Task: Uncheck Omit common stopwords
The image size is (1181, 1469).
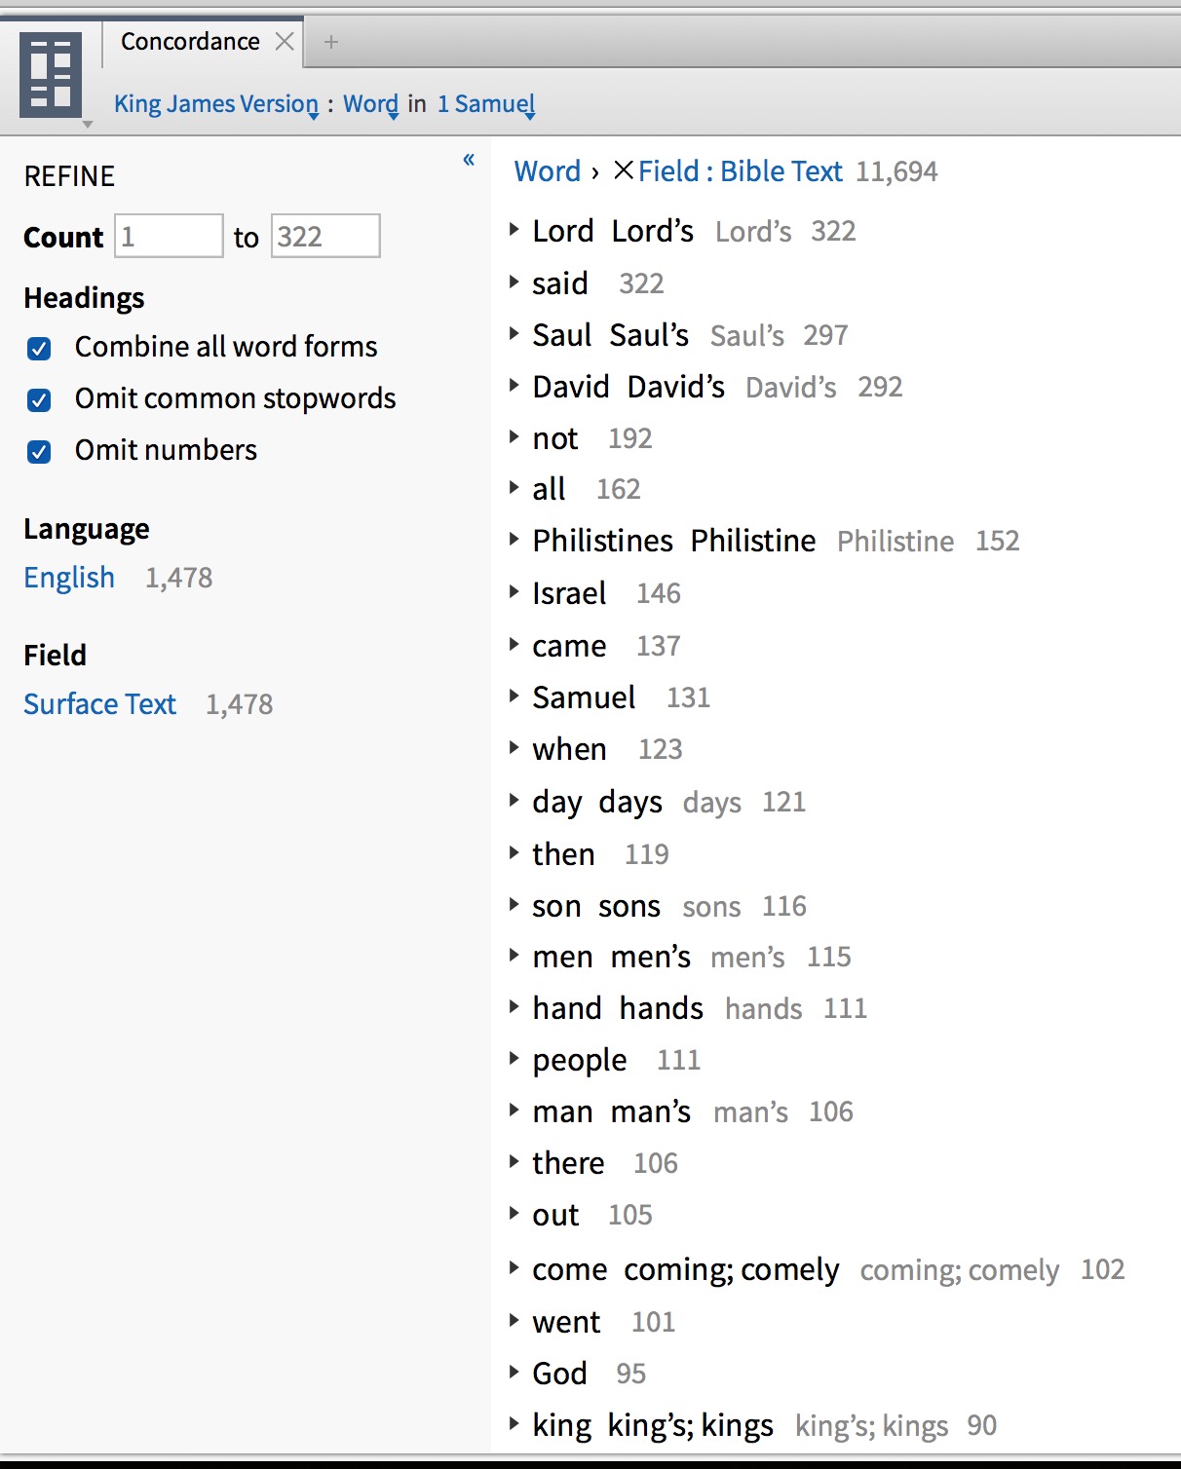Action: tap(39, 399)
